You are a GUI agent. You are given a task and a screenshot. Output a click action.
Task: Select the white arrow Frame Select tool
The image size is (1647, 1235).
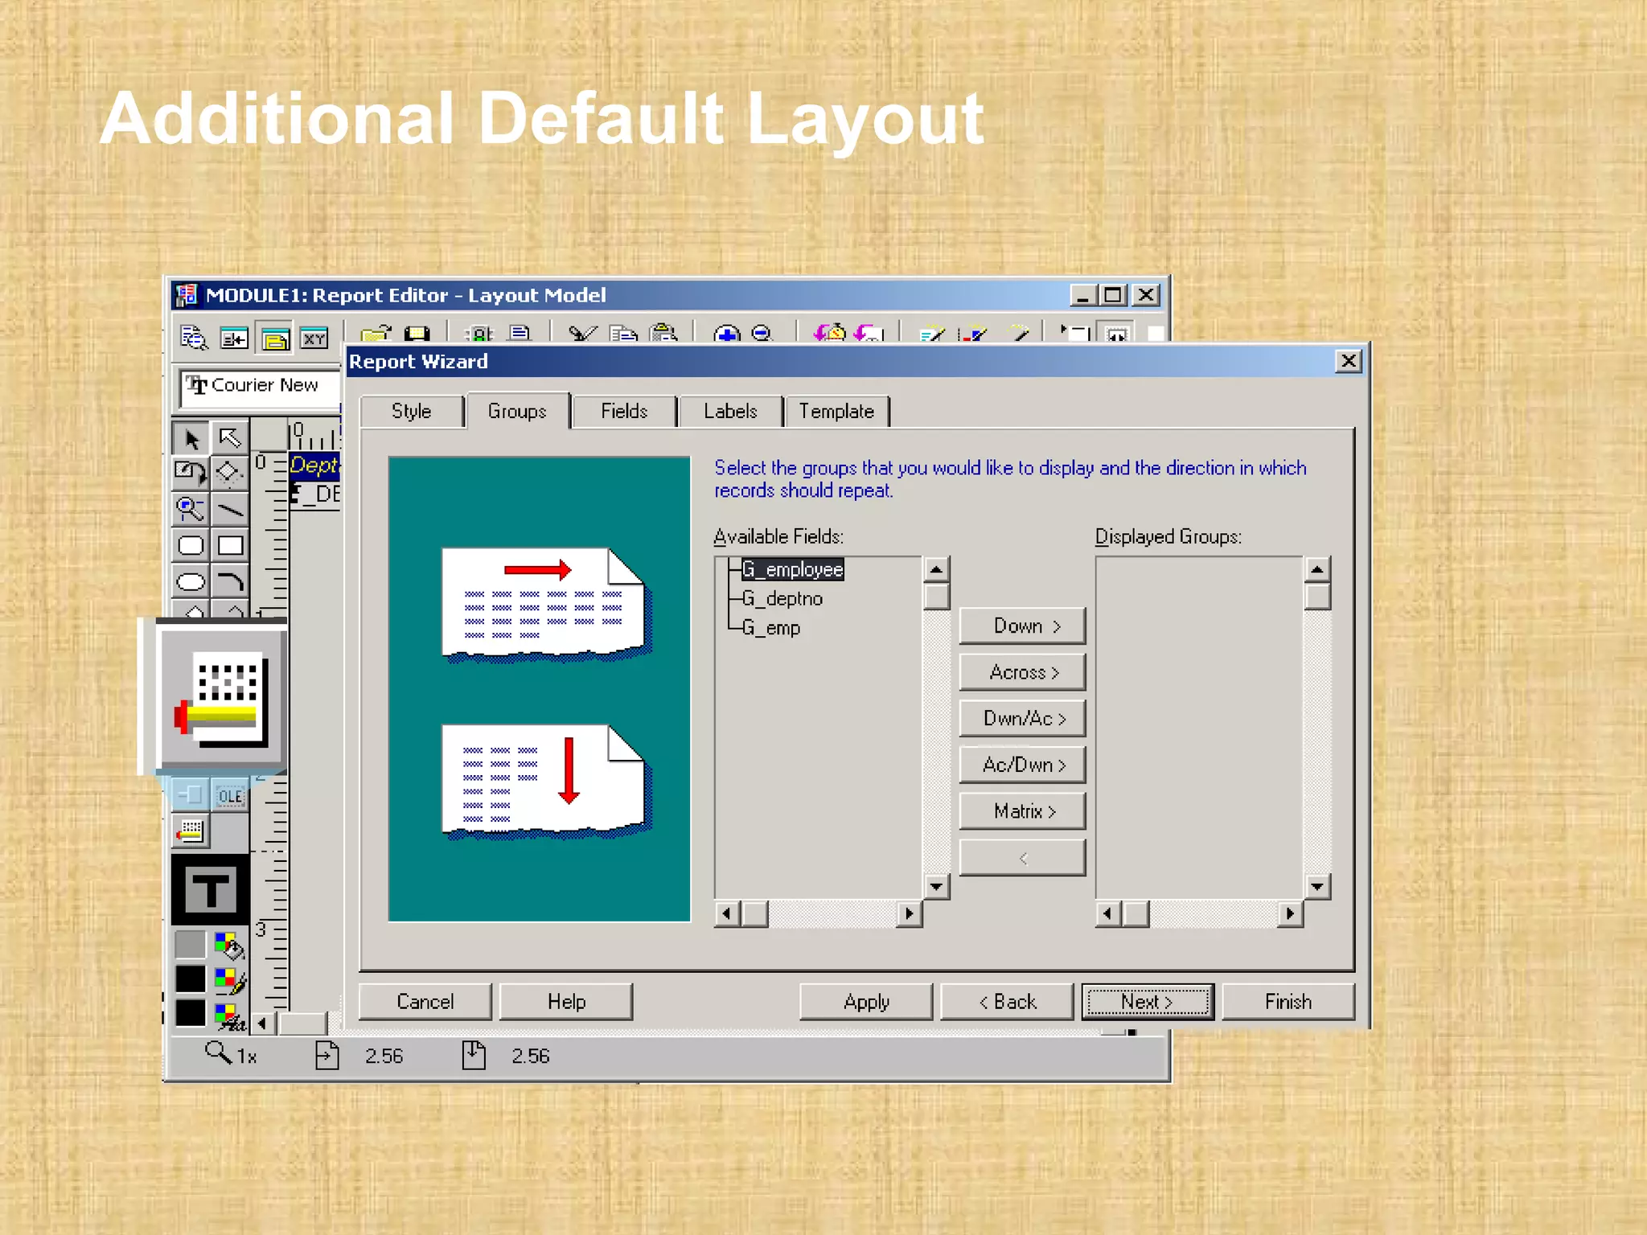coord(230,438)
